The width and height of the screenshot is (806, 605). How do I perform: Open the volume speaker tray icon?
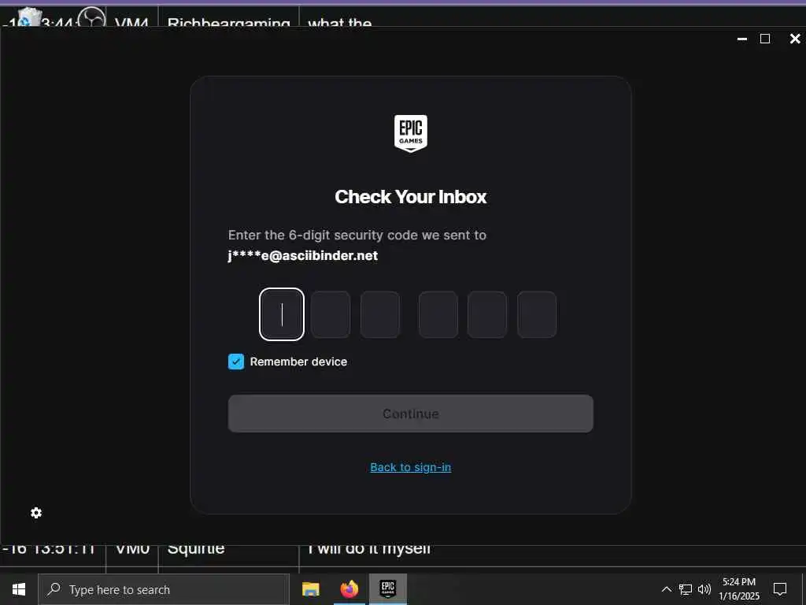pos(704,589)
